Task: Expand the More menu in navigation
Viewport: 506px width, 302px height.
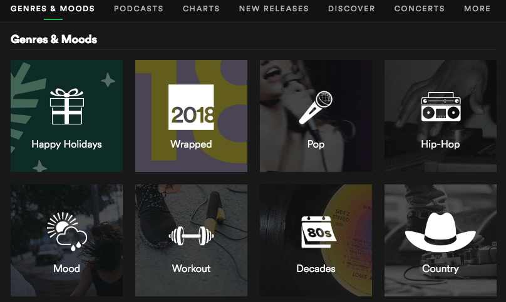Action: tap(477, 9)
